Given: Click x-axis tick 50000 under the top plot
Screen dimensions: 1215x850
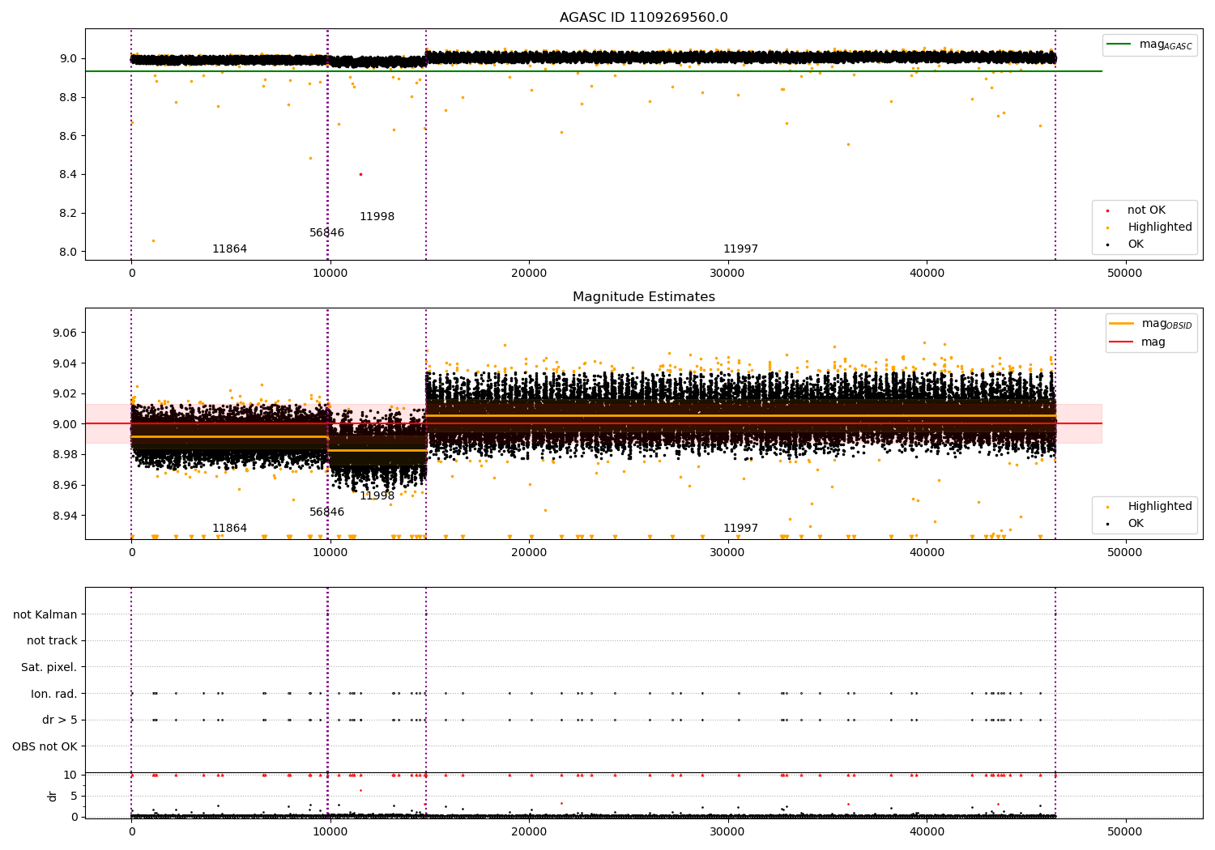Looking at the screenshot, I should coord(1125,274).
